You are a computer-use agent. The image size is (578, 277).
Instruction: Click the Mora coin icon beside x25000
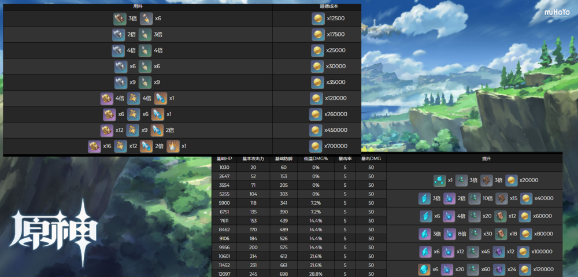click(317, 50)
